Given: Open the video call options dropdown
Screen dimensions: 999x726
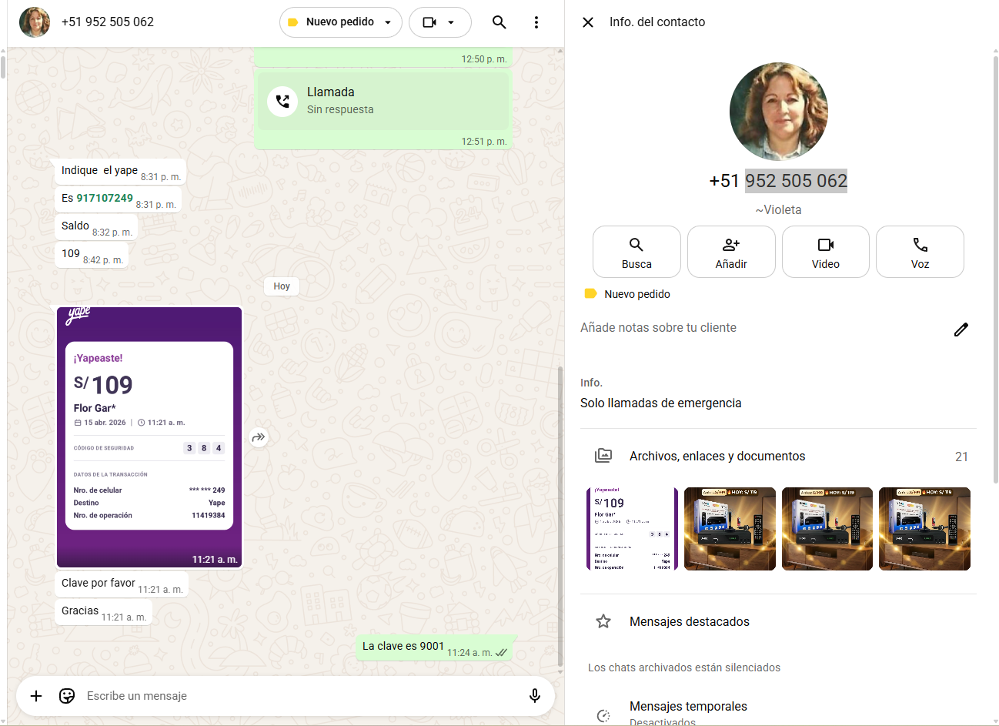Looking at the screenshot, I should point(439,22).
